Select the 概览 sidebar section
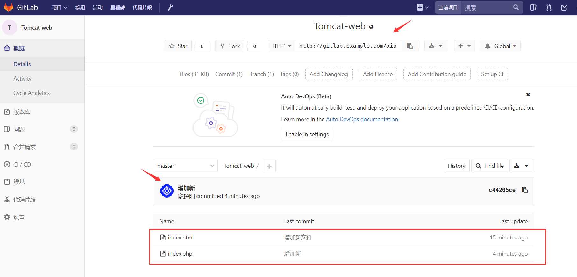 (x=42, y=48)
